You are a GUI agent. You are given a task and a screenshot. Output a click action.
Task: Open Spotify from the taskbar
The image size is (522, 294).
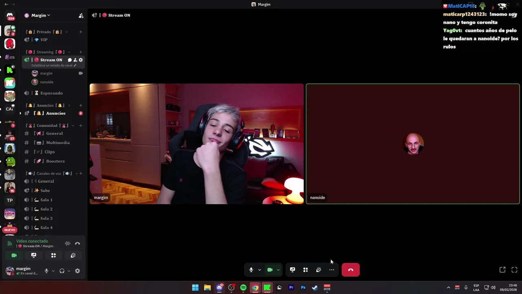point(243,288)
